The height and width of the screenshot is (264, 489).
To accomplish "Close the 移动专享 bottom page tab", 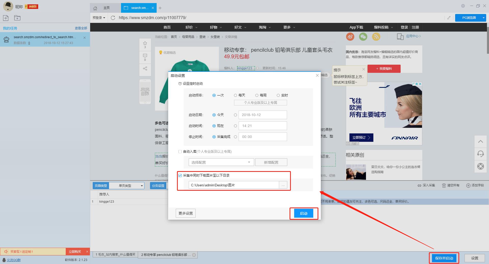I will coord(194,255).
